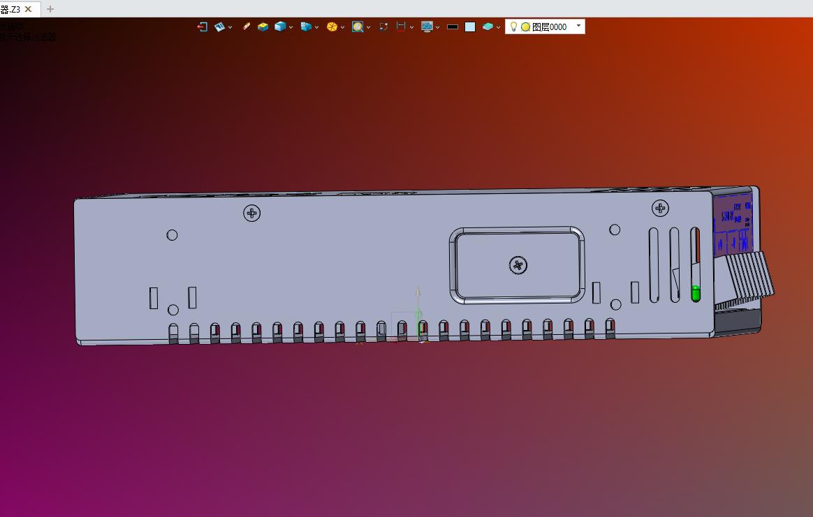The width and height of the screenshot is (813, 517).
Task: Add a new tab with plus button
Action: [x=50, y=9]
